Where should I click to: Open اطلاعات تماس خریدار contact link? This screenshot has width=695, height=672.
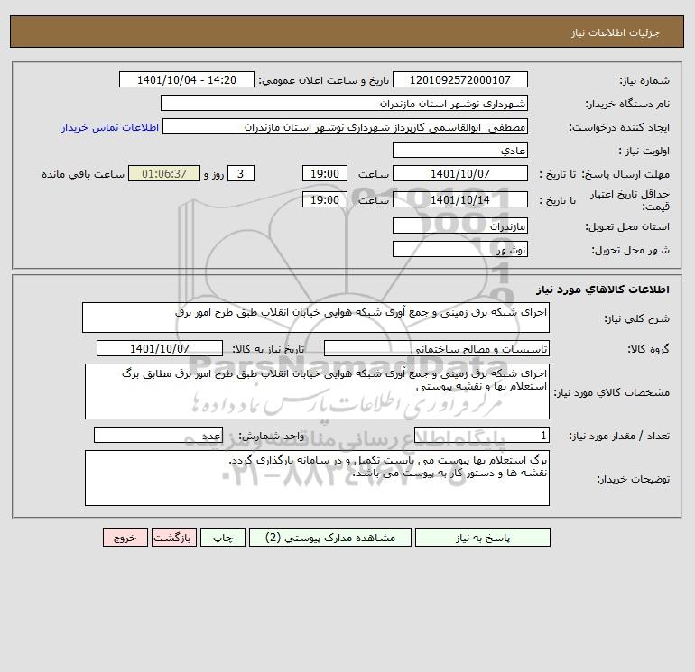coord(110,127)
